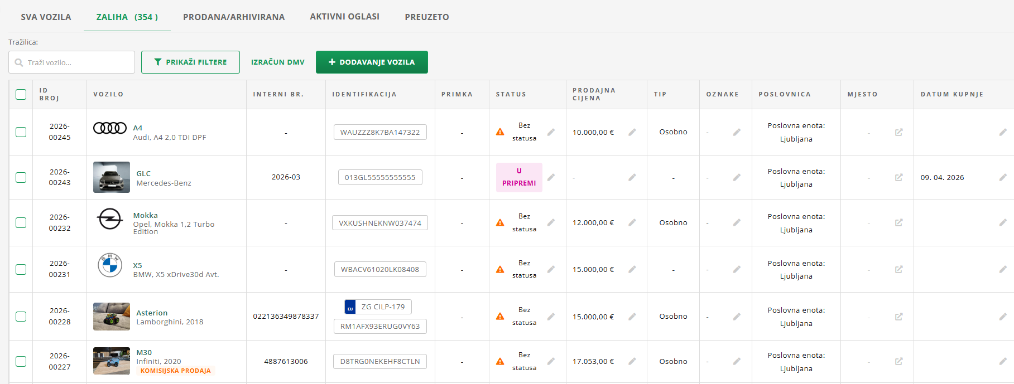Check the box for vehicle 2026-00243
1014x384 pixels.
pos(21,177)
